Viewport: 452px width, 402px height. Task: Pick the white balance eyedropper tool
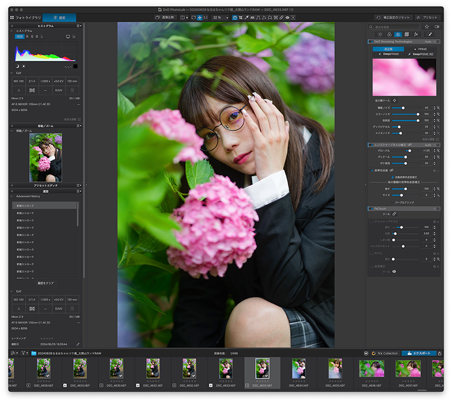click(x=247, y=18)
